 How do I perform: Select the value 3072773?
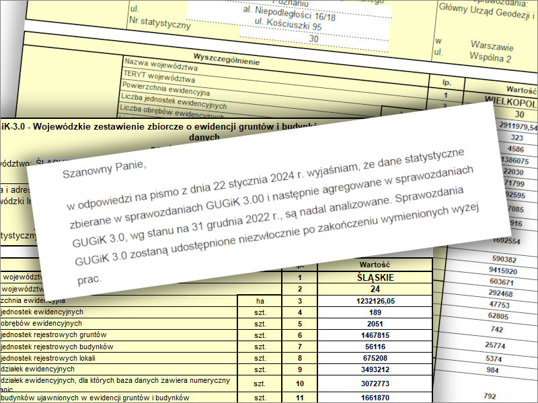pos(375,384)
